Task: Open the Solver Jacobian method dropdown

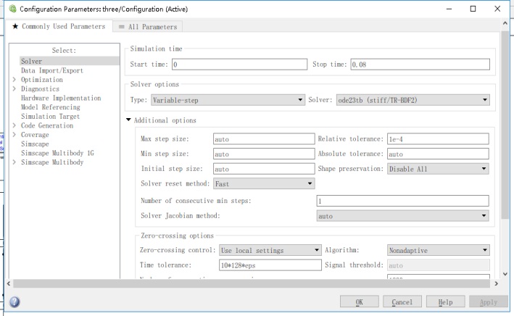Action: (x=402, y=216)
